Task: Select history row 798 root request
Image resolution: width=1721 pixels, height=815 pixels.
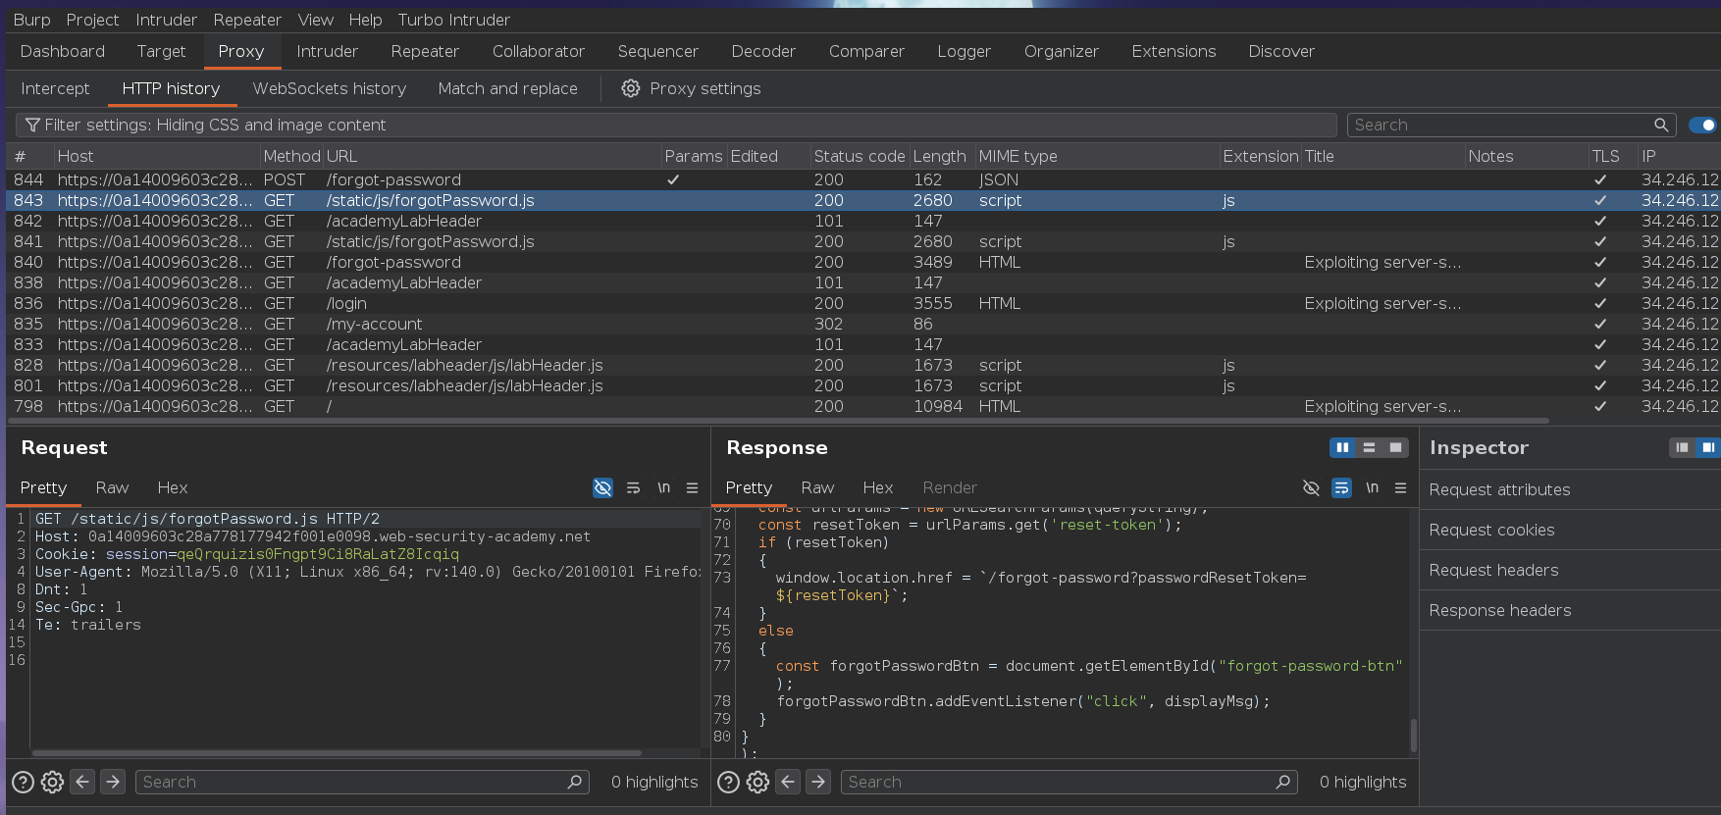Action: click(863, 406)
